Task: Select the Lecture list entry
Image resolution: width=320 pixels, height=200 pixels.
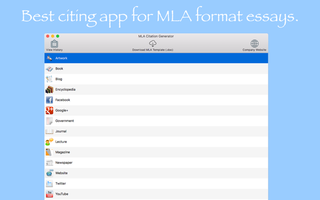Action: click(61, 142)
